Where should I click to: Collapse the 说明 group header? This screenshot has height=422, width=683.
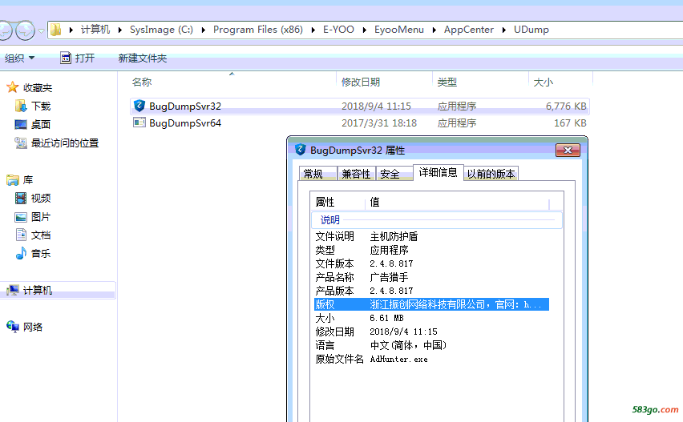coord(436,219)
